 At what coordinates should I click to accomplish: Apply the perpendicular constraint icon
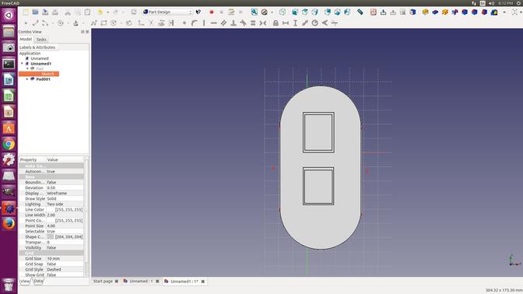(233, 23)
